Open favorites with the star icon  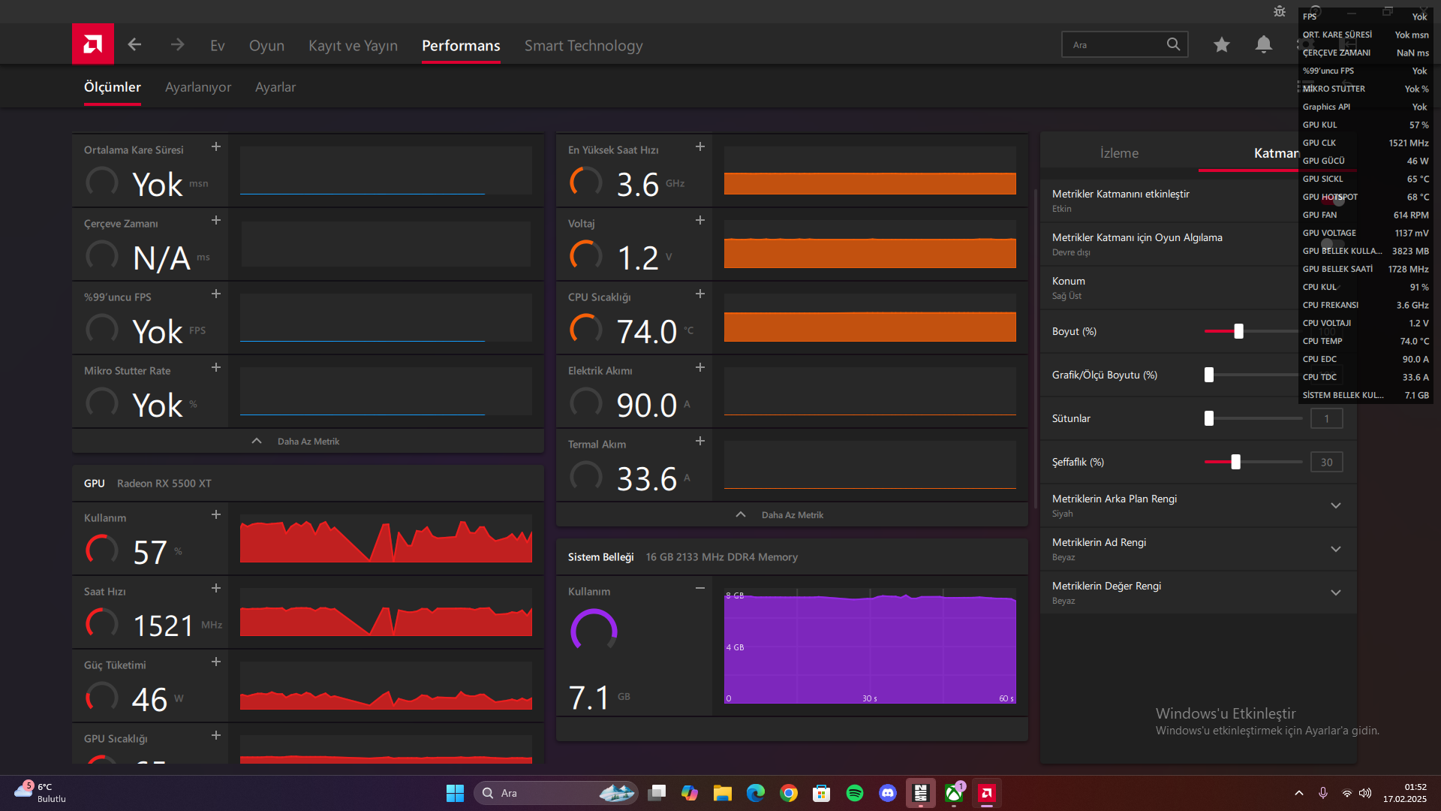coord(1221,45)
